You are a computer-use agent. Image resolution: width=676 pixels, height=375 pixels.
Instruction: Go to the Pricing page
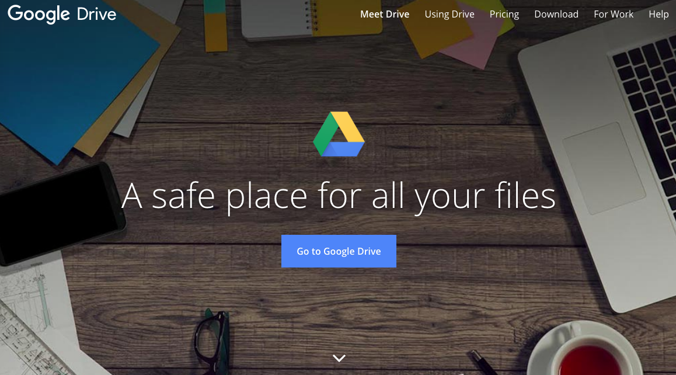(504, 14)
